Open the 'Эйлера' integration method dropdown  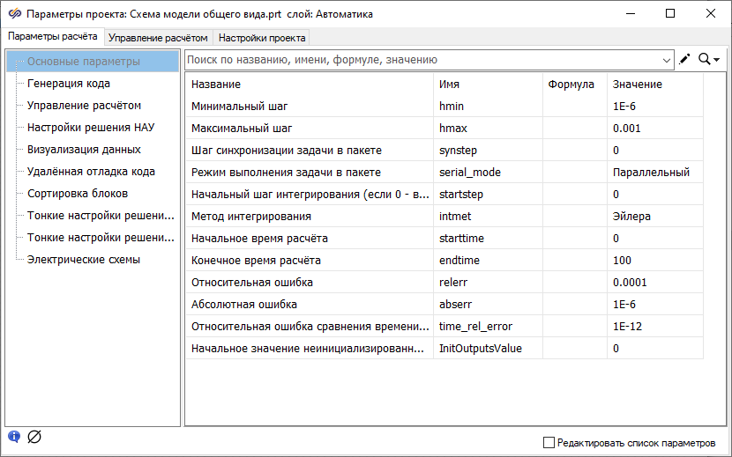[654, 217]
